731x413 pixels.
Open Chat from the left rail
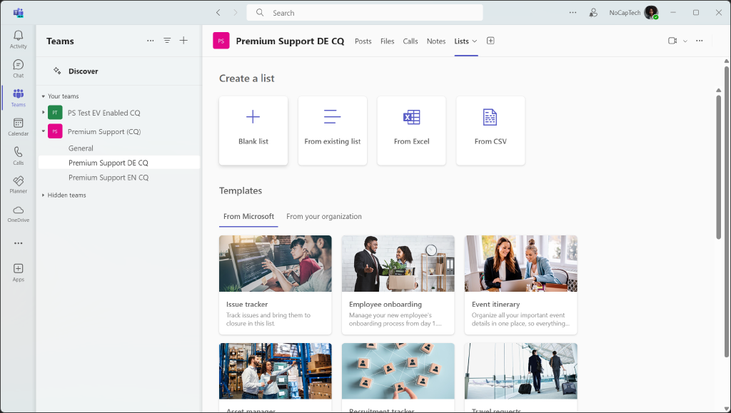(18, 68)
